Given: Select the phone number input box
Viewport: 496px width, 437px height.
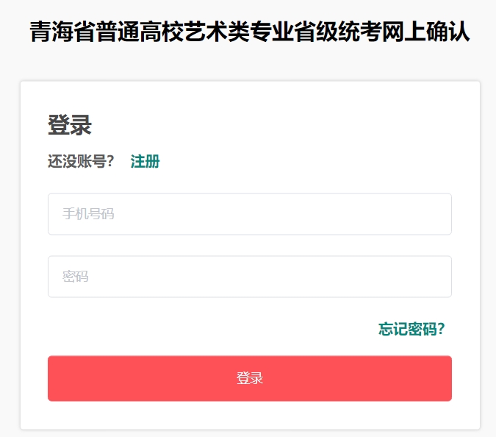Looking at the screenshot, I should (250, 214).
